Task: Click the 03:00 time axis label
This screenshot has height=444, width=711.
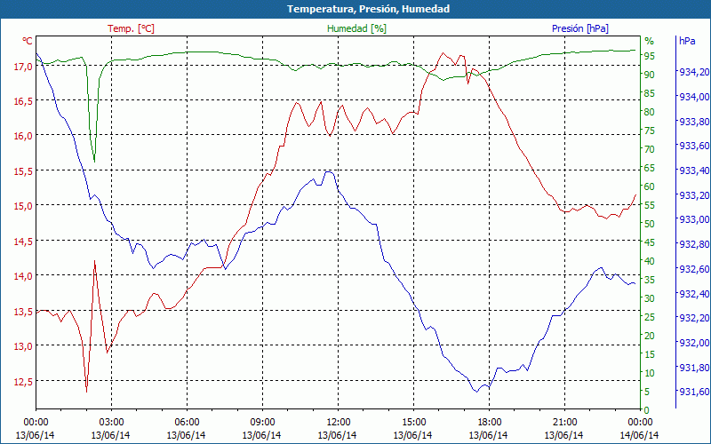Action: click(111, 423)
